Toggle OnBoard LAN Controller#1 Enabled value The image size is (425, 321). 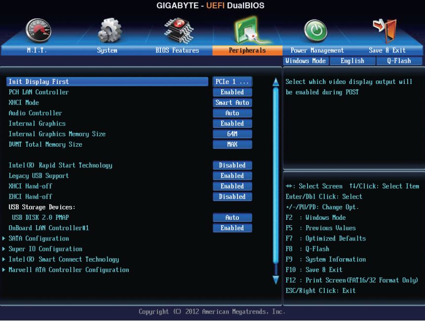232,228
